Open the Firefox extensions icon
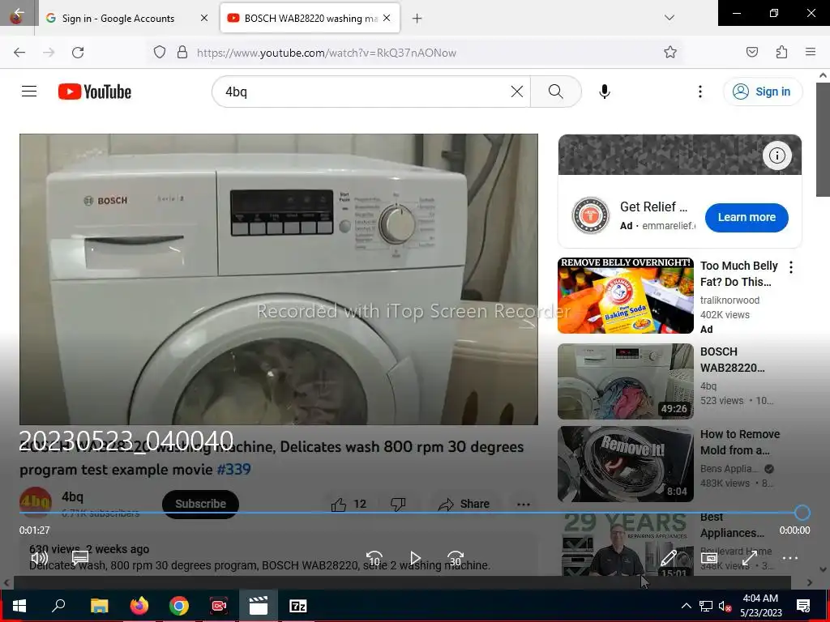 781,52
